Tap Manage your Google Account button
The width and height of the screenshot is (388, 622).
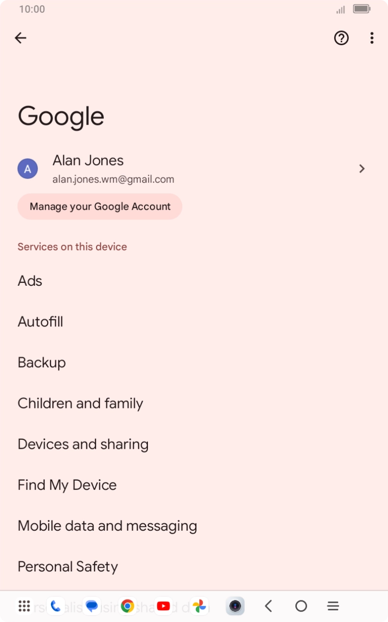tap(100, 207)
